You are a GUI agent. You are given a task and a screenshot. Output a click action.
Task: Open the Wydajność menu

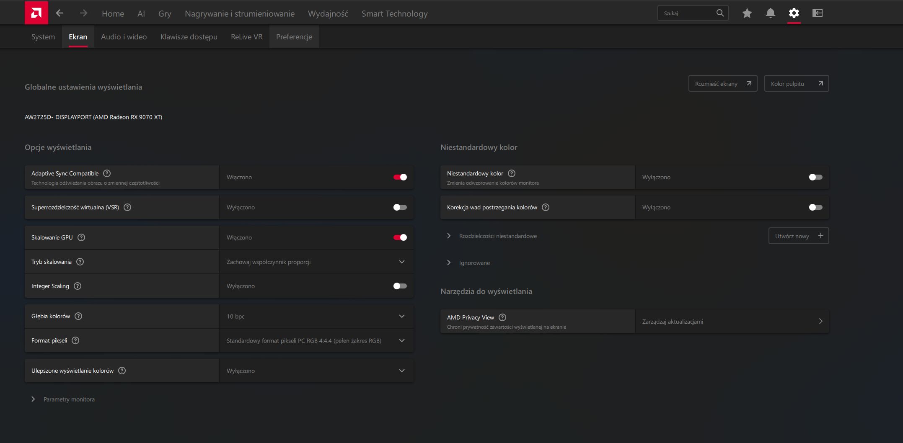coord(328,13)
